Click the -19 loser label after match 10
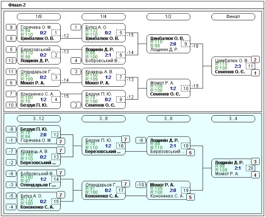Image resolution: width=265 pixels, height=217 pixels. [x=195, y=86]
